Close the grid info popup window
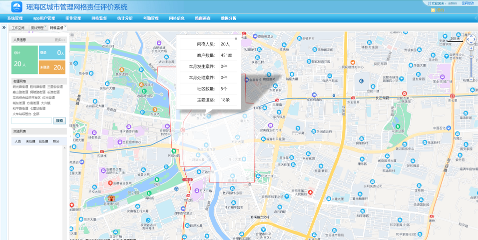 click(x=236, y=38)
